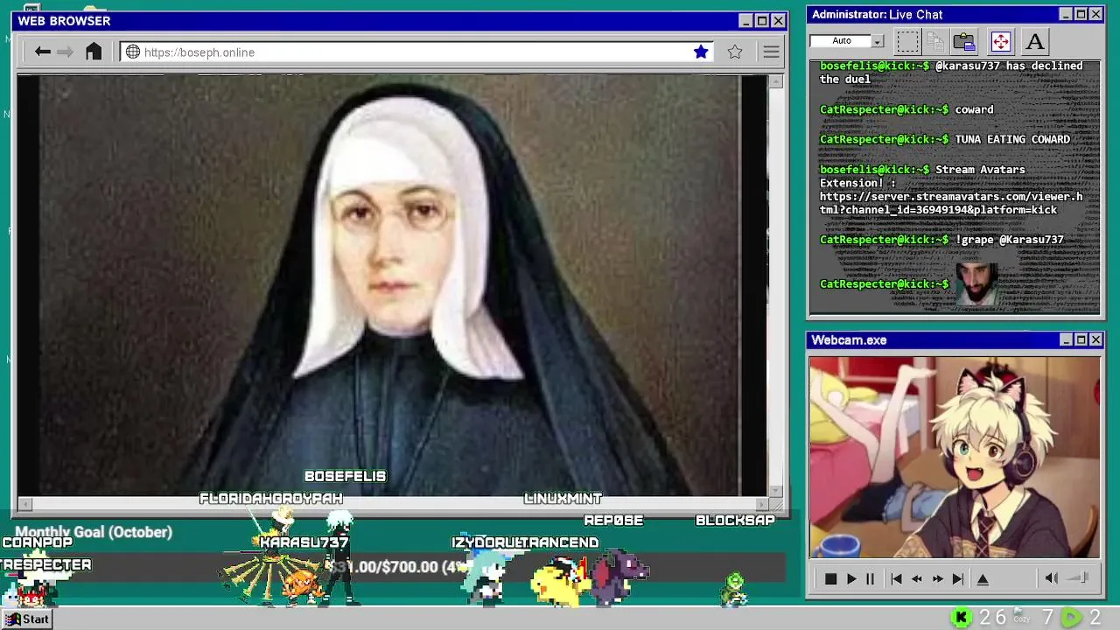This screenshot has width=1120, height=630.
Task: Click the filled blue bookmark star
Action: point(701,52)
